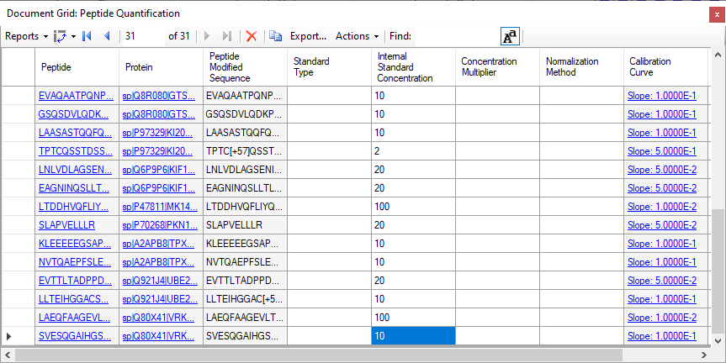Copy grid contents with copy icon
This screenshot has height=363, width=726.
coord(275,36)
